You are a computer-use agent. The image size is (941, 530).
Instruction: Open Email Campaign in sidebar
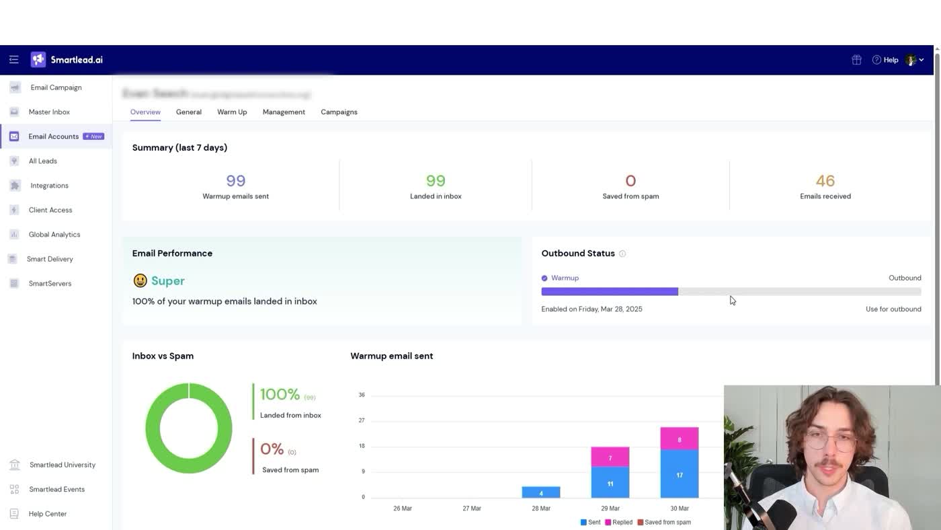pyautogui.click(x=56, y=87)
